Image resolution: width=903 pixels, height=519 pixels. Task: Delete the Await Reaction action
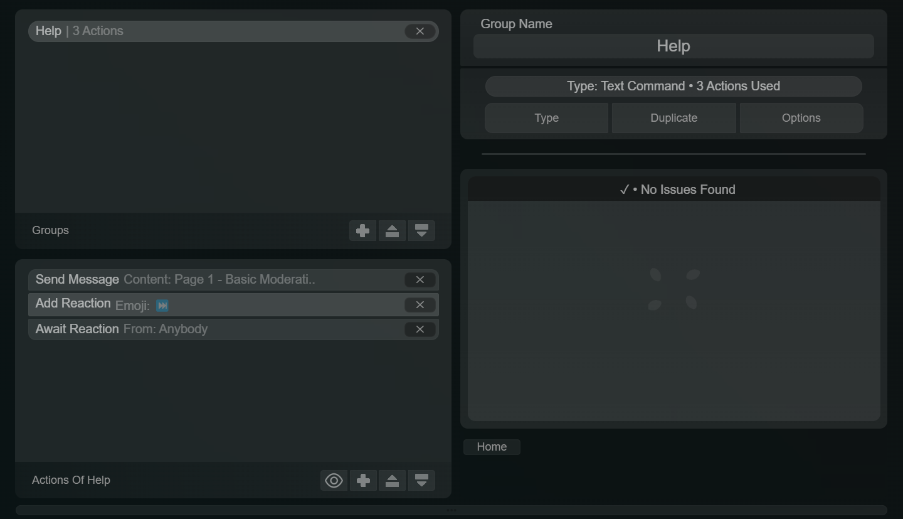coord(419,329)
